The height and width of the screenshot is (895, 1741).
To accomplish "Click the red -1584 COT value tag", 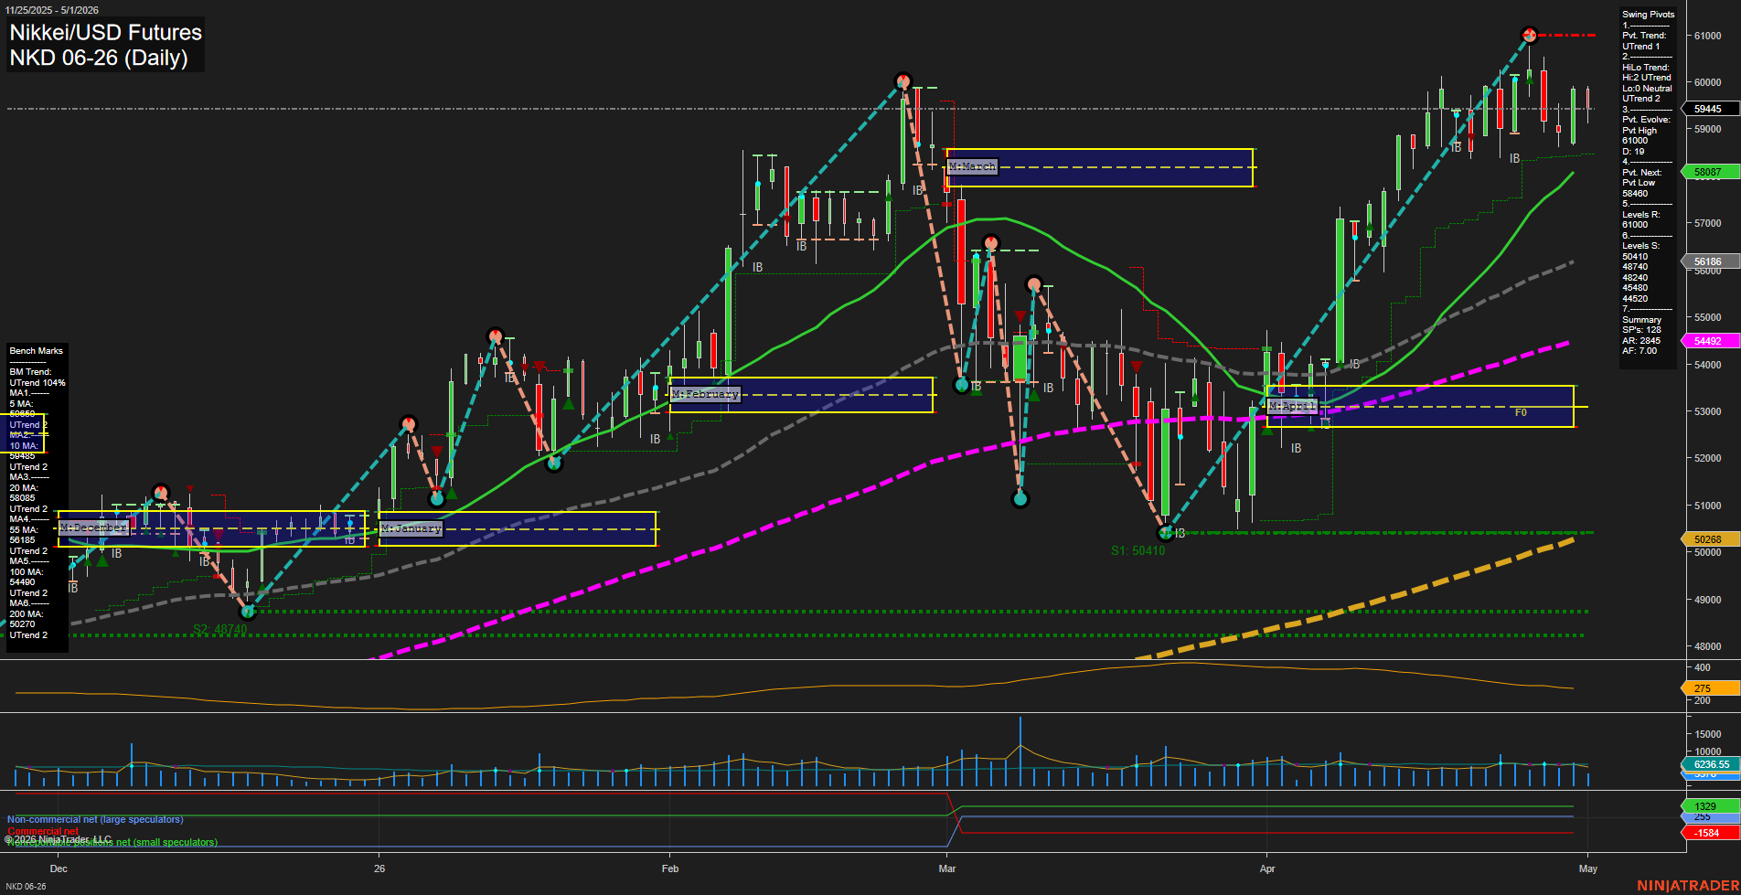I will tap(1708, 833).
